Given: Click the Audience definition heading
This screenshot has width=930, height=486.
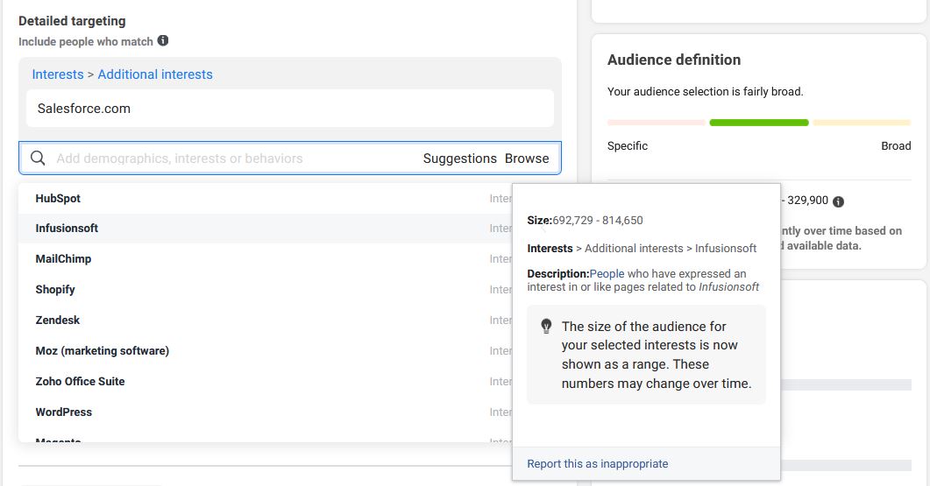Looking at the screenshot, I should click(x=674, y=60).
